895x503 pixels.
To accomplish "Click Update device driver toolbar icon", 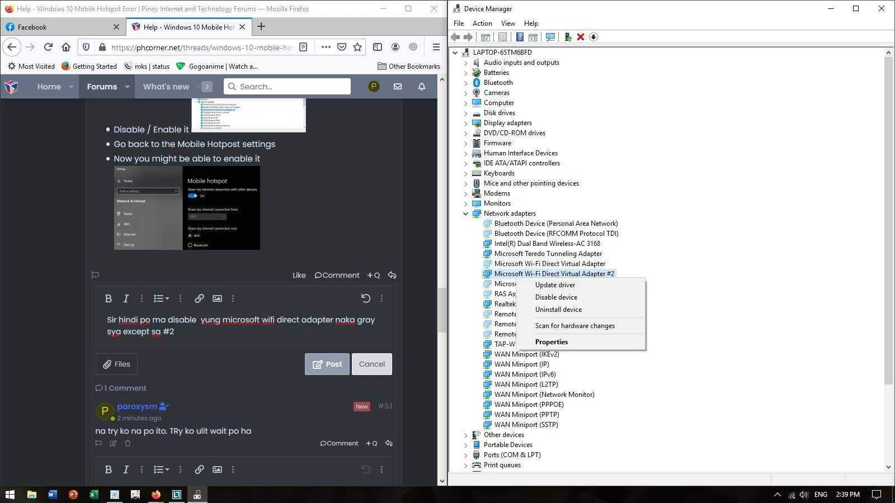I will (568, 37).
